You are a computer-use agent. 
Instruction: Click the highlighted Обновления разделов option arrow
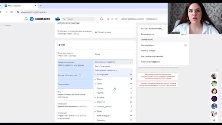click(117, 70)
